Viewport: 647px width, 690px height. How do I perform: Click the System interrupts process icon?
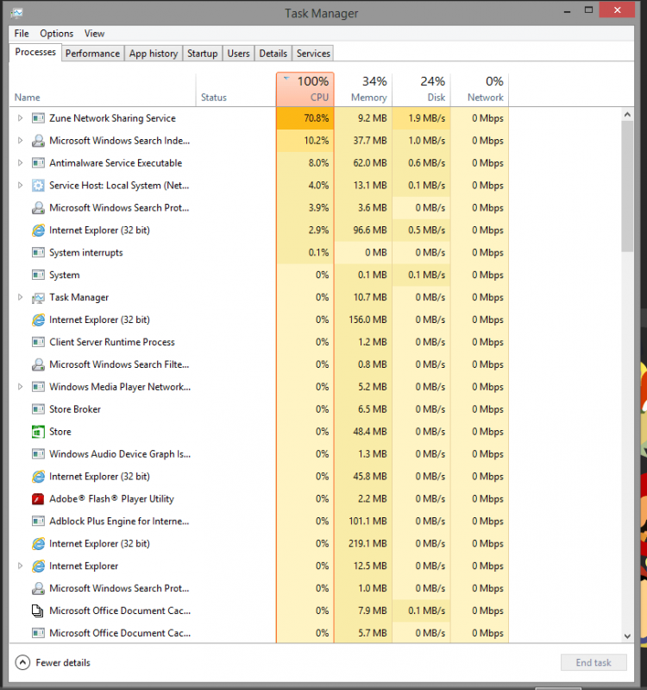pos(38,252)
